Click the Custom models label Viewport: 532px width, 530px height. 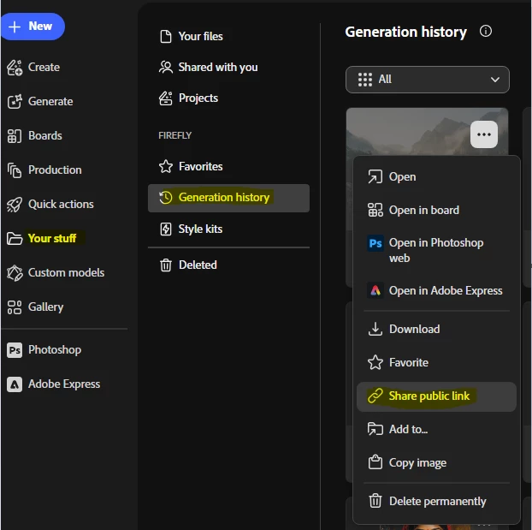(66, 273)
